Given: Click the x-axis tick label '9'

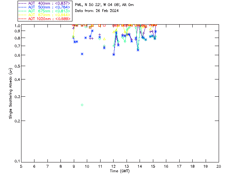Looking at the screenshot, I should pos(74,166).
